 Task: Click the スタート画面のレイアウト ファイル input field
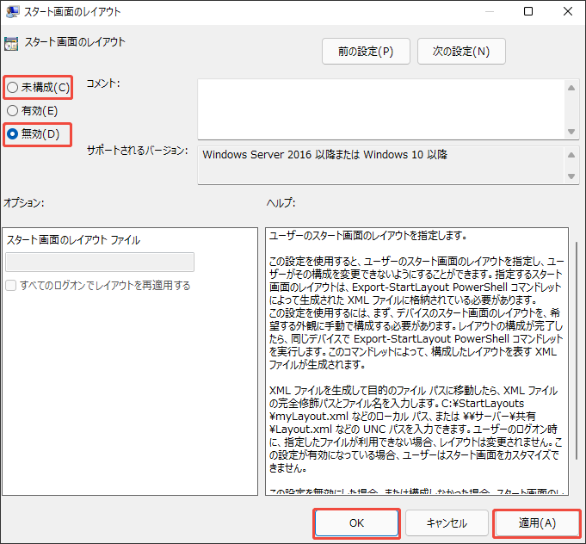pyautogui.click(x=100, y=262)
